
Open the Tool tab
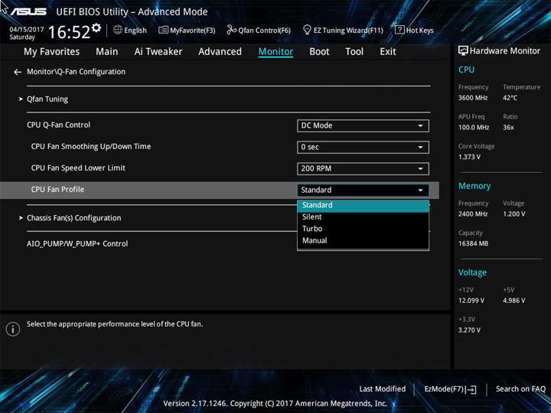point(354,52)
